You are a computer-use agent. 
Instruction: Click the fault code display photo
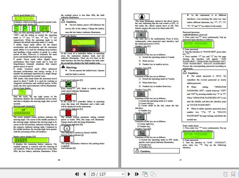click(83, 44)
